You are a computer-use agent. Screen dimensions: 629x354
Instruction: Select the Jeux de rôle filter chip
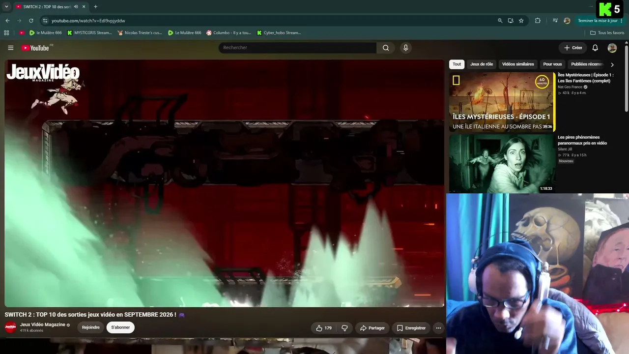coord(482,64)
